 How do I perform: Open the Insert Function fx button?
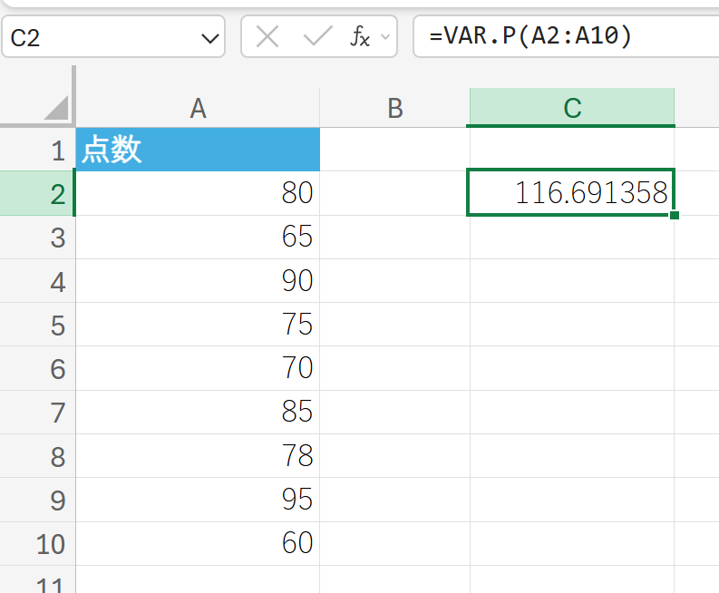point(360,37)
